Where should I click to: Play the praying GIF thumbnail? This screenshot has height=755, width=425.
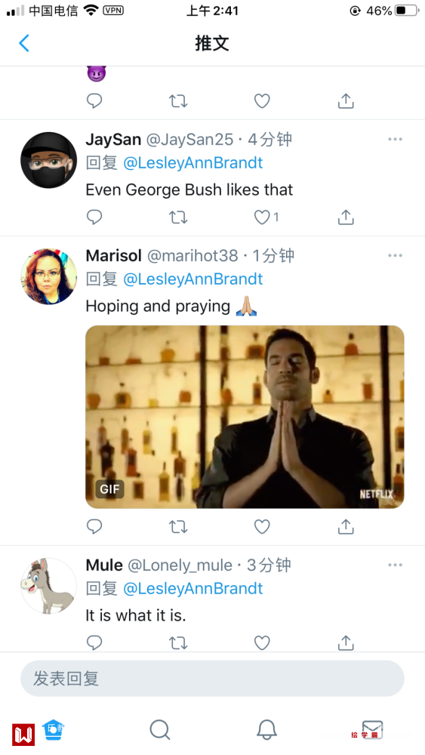pos(245,417)
